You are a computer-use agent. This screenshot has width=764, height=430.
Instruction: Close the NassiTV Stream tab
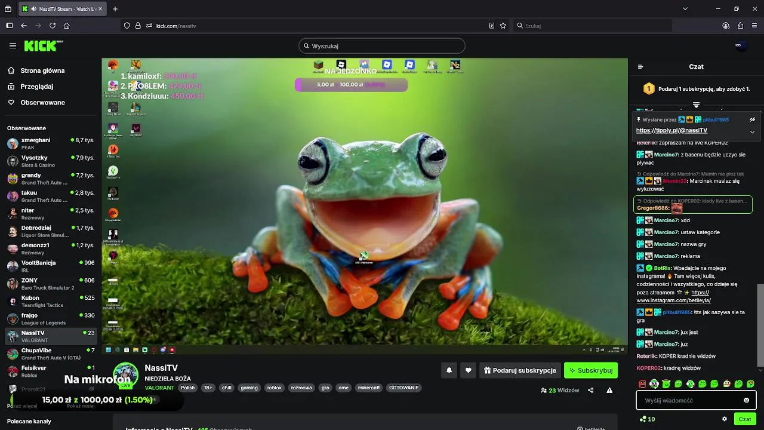(100, 9)
